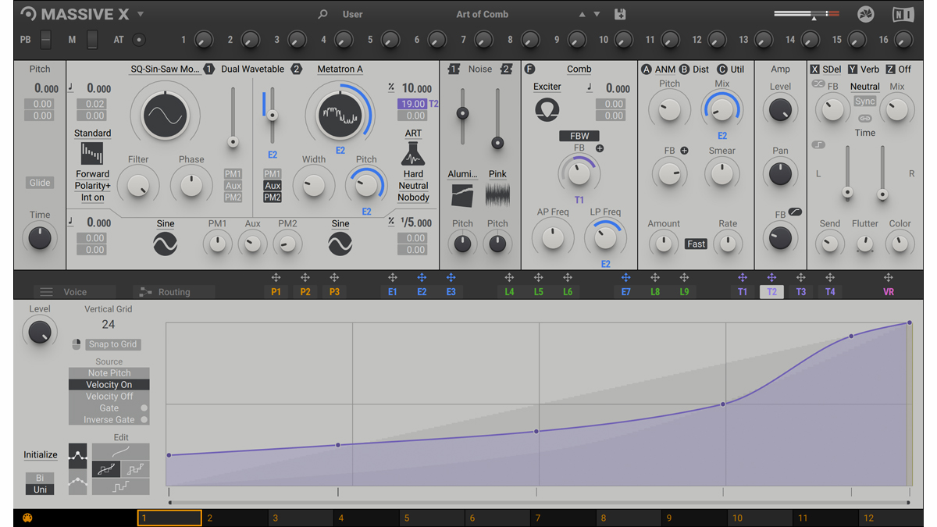
Task: Click the left Sine oscillator icon
Action: pyautogui.click(x=165, y=244)
